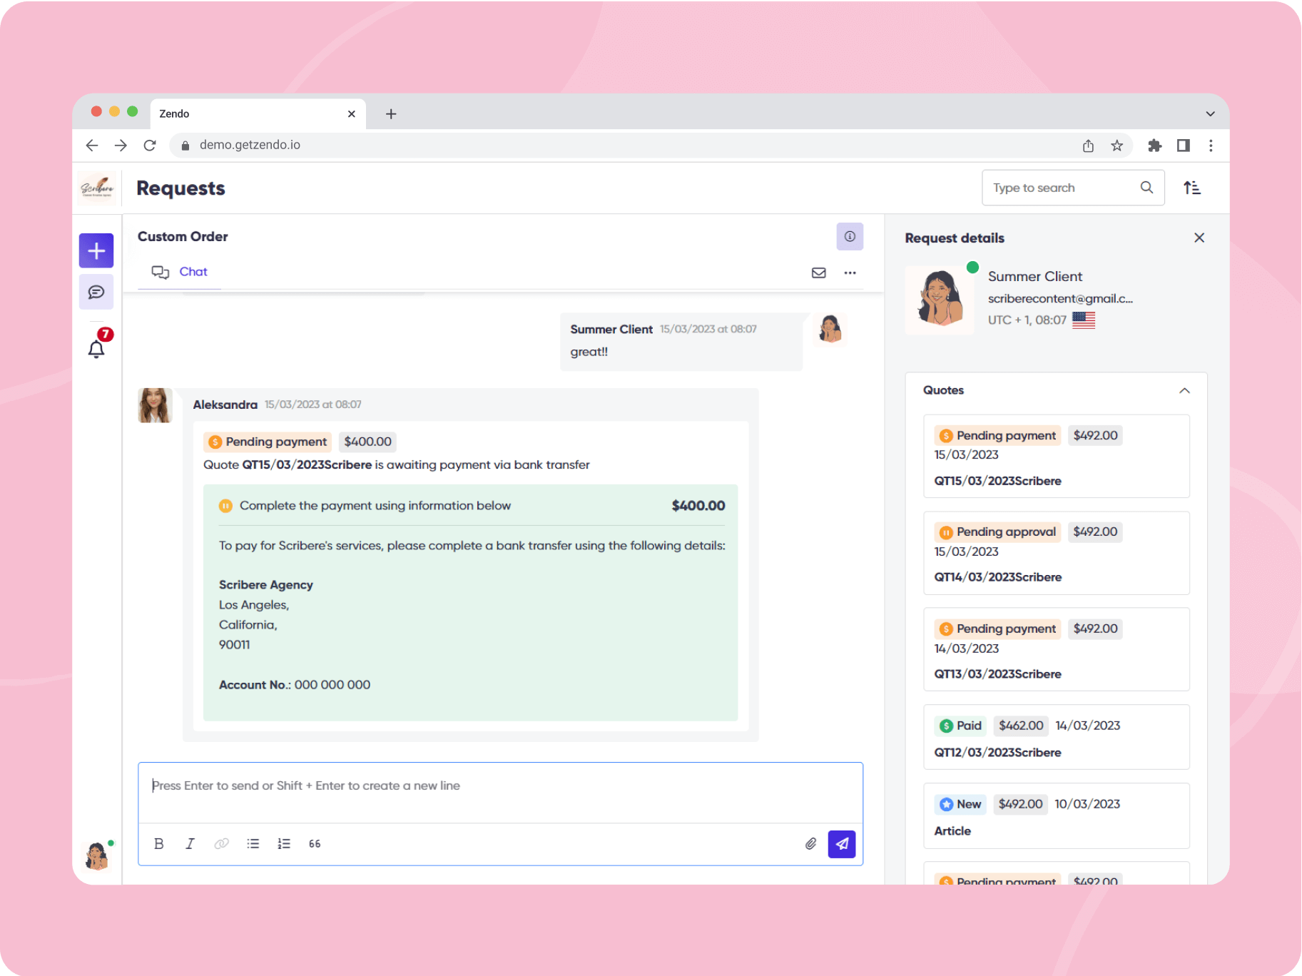Screen dimensions: 1302x976
Task: Click the scriberecontent@gmail.c... email text
Action: coord(1060,299)
